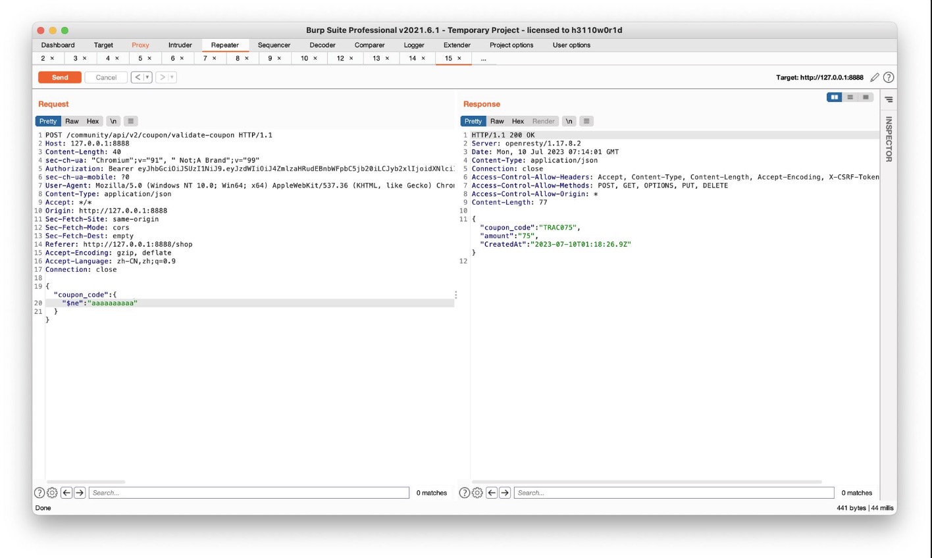Viewport: 932px width, 558px height.
Task: Select Repeater request tab 12
Action: pyautogui.click(x=340, y=59)
